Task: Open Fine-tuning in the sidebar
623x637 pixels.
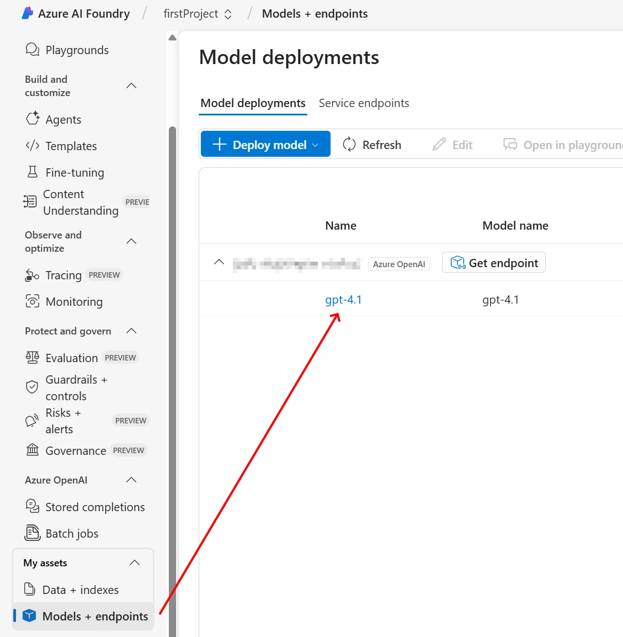Action: tap(74, 173)
